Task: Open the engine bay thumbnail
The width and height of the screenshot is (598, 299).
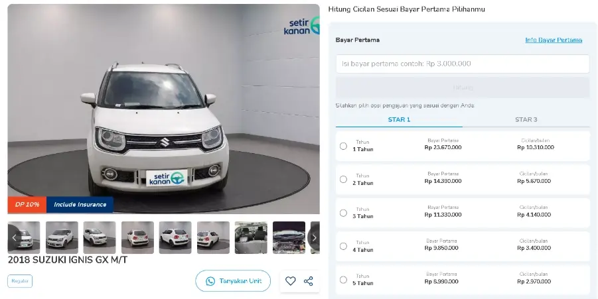Action: point(289,238)
